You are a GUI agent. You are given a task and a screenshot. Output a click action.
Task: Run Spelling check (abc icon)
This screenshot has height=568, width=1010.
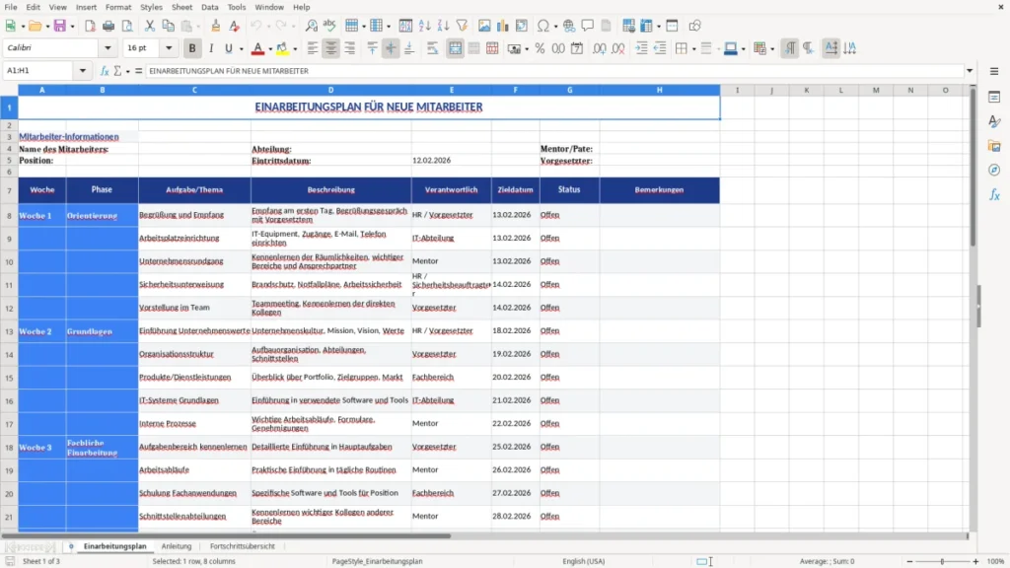(329, 26)
